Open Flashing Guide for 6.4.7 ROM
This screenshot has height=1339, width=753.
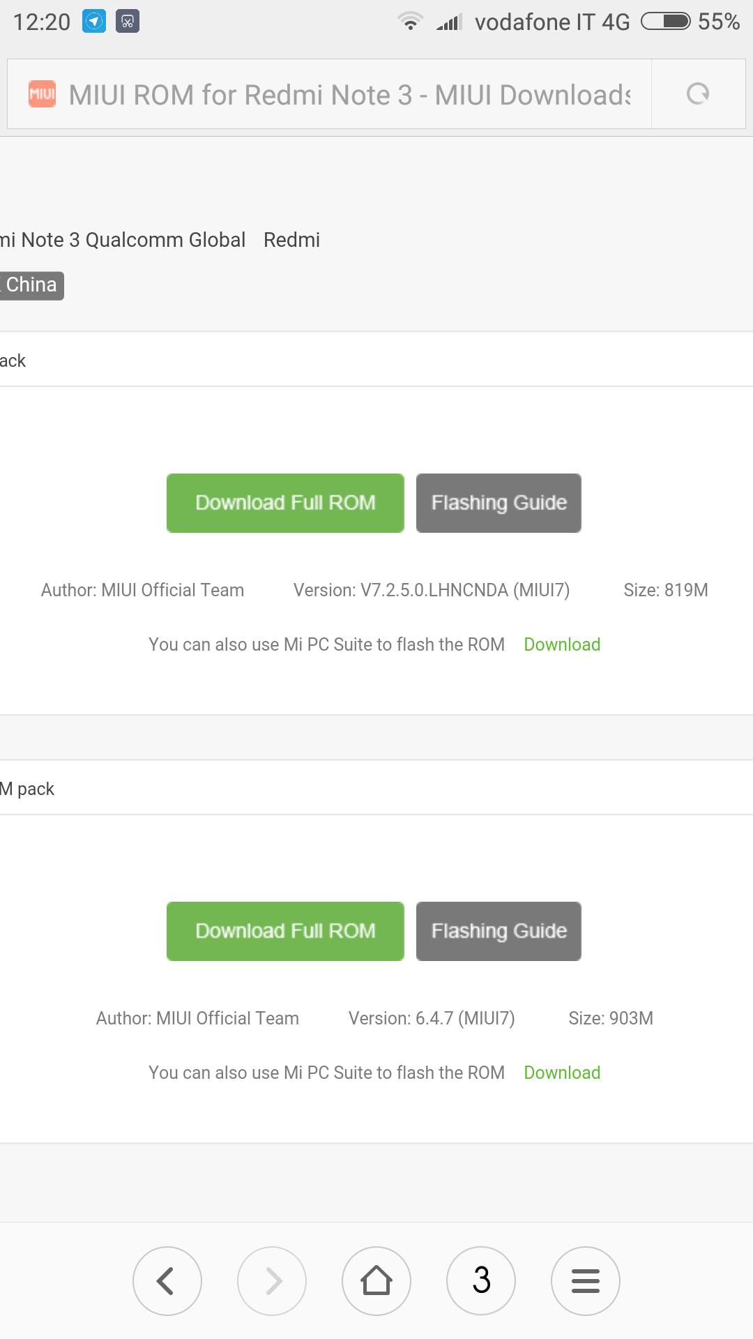pyautogui.click(x=499, y=931)
